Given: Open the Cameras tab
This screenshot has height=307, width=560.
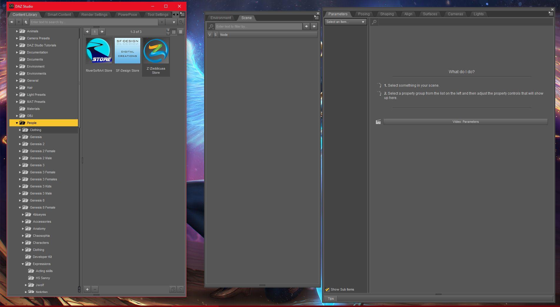Looking at the screenshot, I should (x=455, y=14).
